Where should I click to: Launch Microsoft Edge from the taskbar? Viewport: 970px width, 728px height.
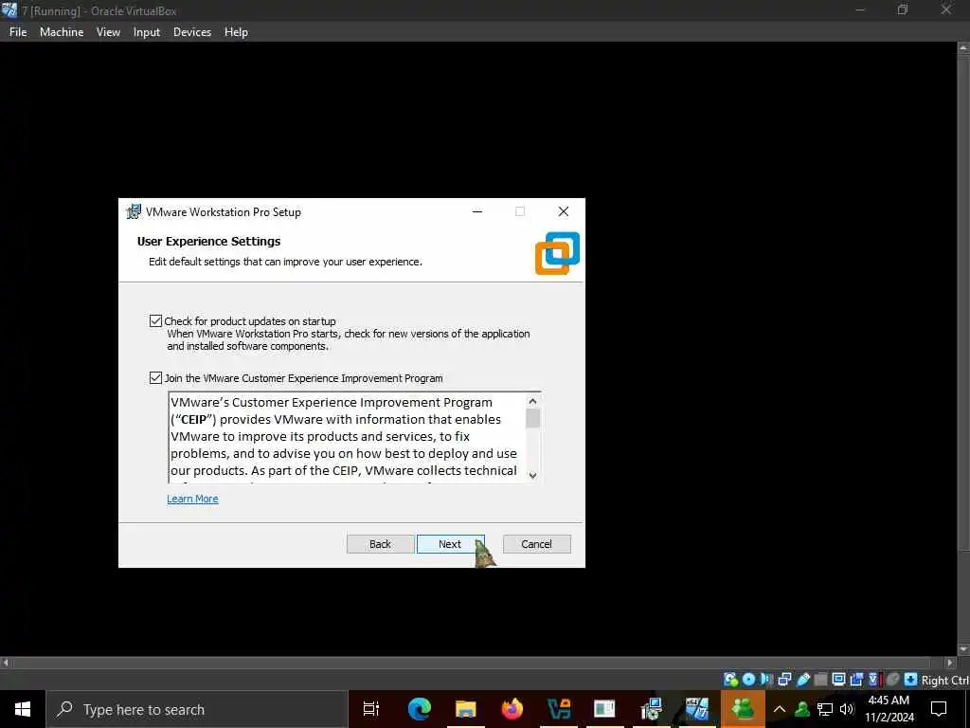pos(419,709)
